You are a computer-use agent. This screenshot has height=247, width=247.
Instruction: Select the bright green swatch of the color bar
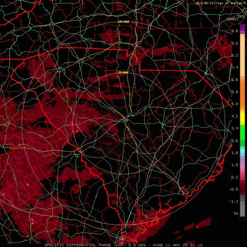[242, 132]
